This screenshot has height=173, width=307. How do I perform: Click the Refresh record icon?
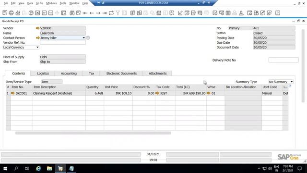111,13
